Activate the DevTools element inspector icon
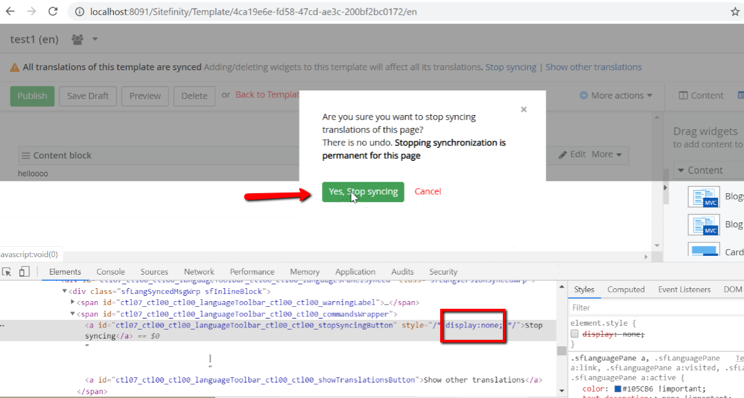Viewport: 744px width, 398px height. pos(6,272)
